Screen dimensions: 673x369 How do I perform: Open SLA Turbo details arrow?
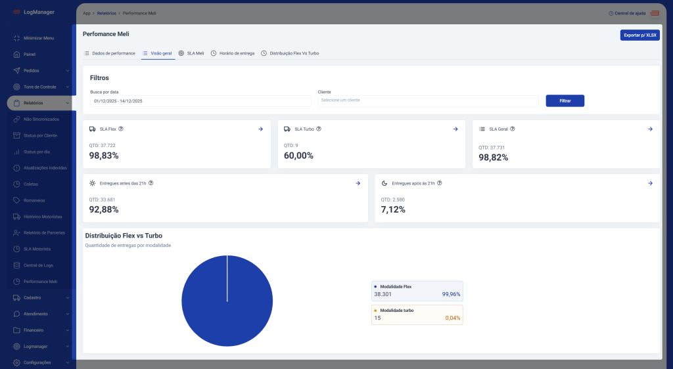[455, 129]
